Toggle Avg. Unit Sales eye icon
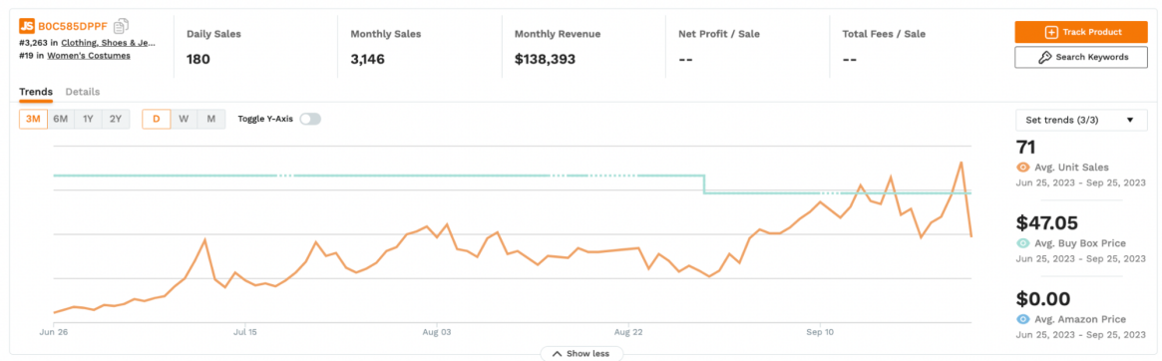 (1022, 167)
